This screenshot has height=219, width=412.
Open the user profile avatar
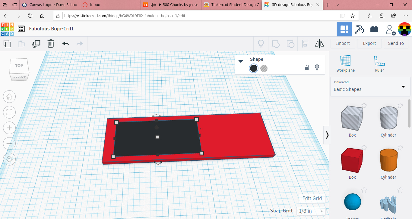pyautogui.click(x=404, y=29)
